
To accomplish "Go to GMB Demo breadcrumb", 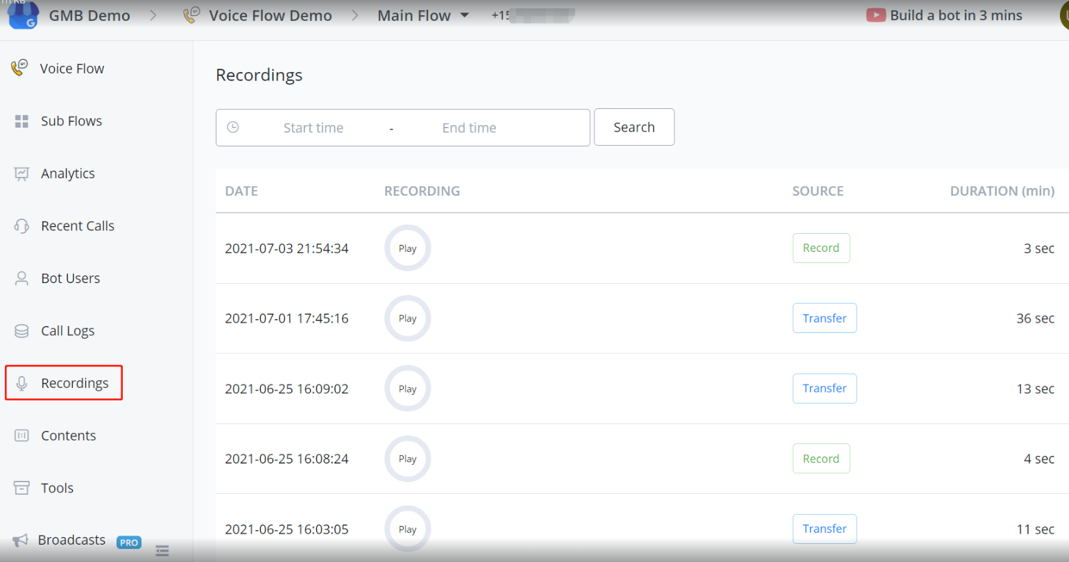I will pyautogui.click(x=89, y=15).
